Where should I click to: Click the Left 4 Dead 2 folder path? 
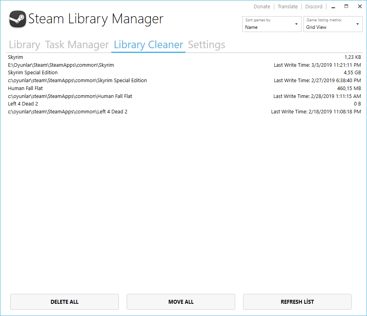67,112
